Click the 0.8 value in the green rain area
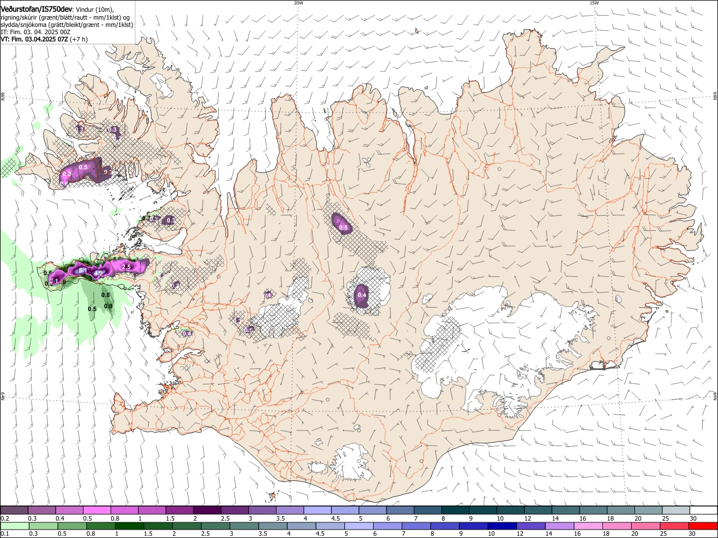Image resolution: width=718 pixels, height=538 pixels. pos(105,295)
